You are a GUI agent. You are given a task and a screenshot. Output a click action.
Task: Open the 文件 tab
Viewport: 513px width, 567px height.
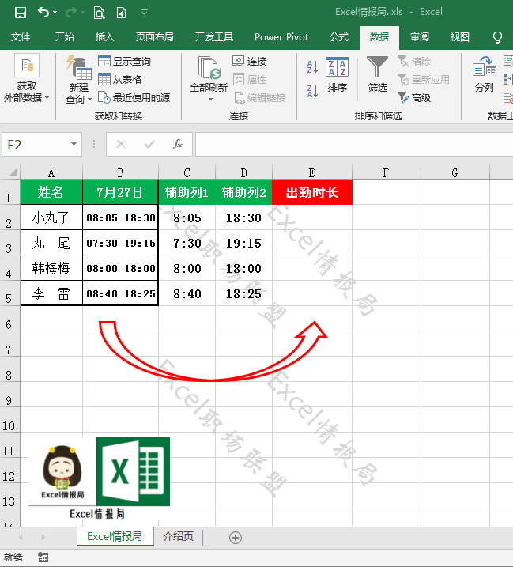[21, 37]
